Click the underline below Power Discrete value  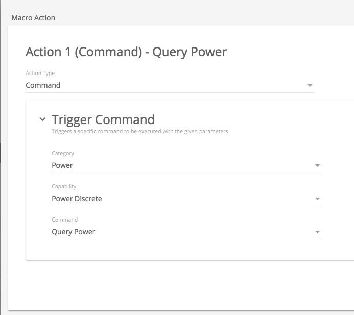(x=187, y=206)
